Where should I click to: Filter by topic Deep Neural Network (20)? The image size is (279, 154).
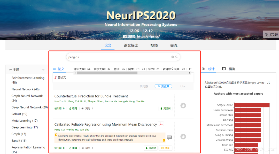[29, 107]
